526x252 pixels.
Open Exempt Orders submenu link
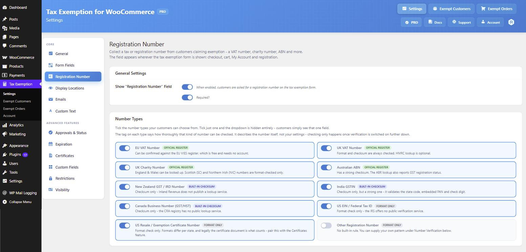click(x=14, y=109)
